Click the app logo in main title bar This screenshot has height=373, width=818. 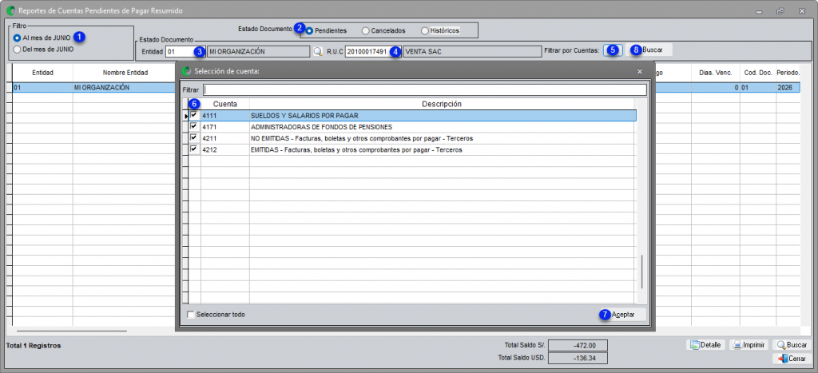point(10,10)
